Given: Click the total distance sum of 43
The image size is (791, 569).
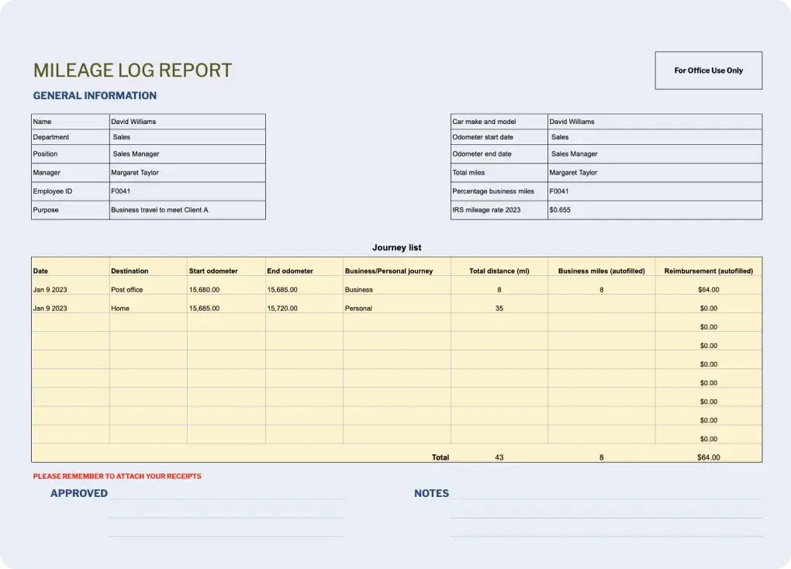Looking at the screenshot, I should click(499, 457).
